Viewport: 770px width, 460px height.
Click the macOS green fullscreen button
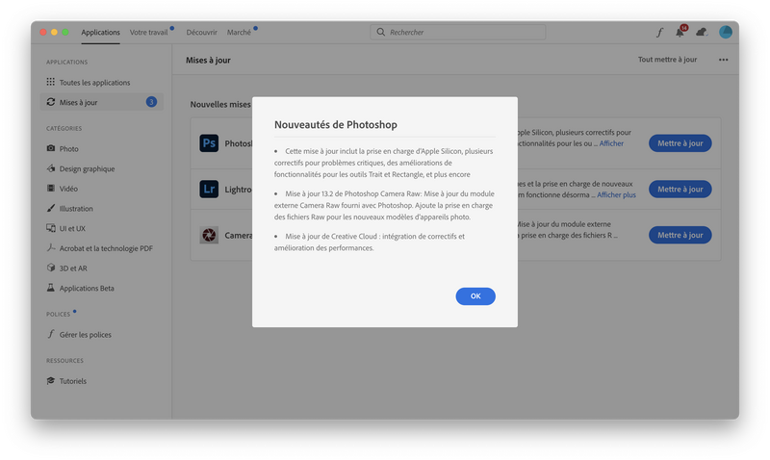coord(65,33)
